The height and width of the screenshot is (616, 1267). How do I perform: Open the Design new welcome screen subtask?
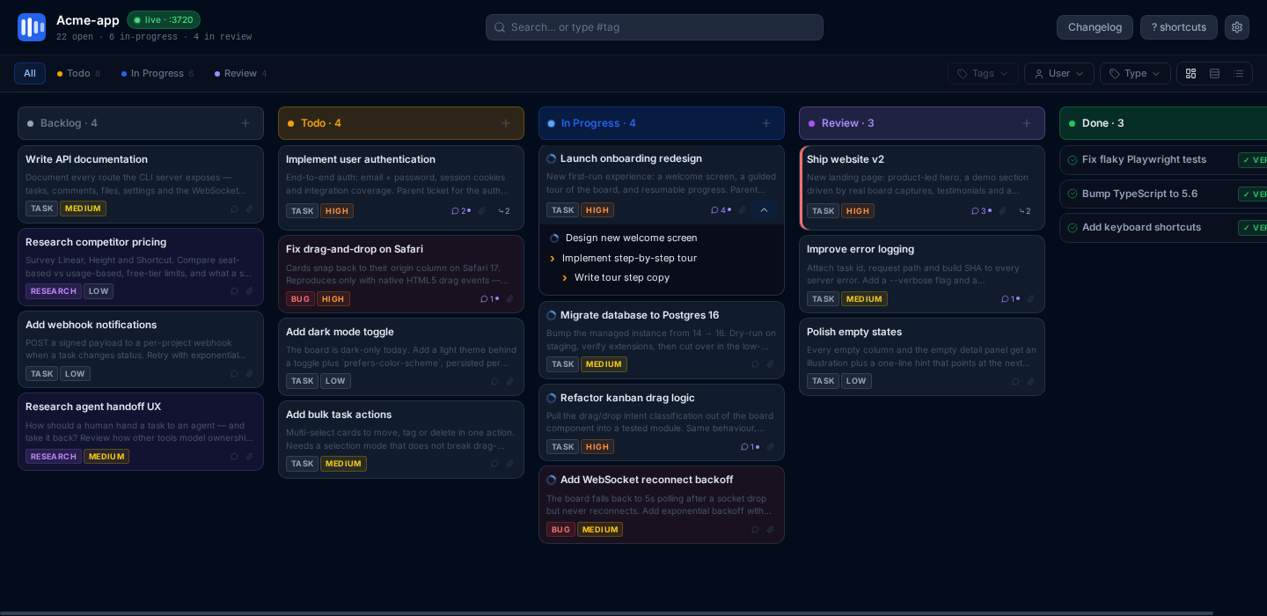click(632, 238)
